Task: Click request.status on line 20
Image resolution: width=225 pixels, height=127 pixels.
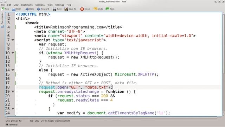Action: click(x=73, y=96)
